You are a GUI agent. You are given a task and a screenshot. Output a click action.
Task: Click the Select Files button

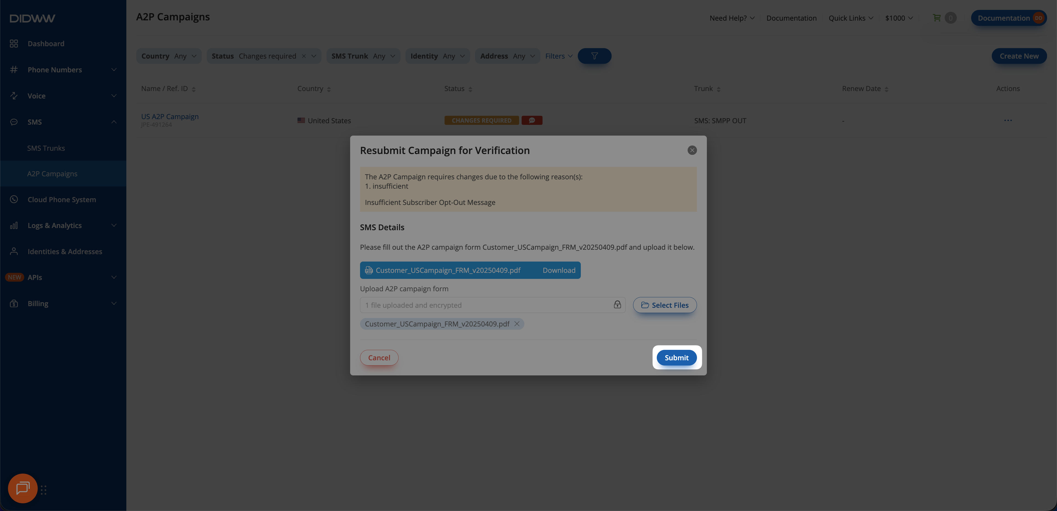664,305
